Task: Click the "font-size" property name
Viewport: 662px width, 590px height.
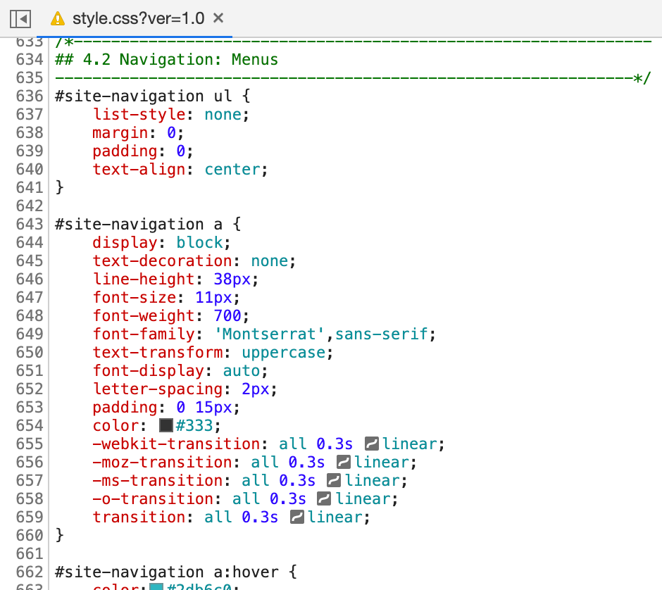Action: [135, 298]
